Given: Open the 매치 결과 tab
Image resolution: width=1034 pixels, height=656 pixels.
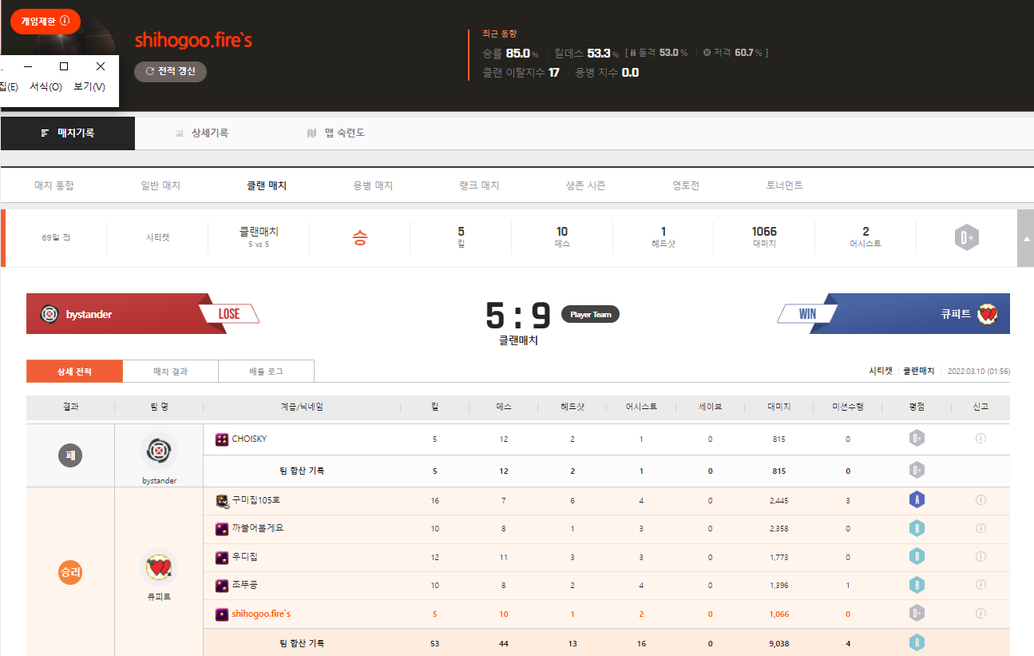Looking at the screenshot, I should tap(170, 372).
